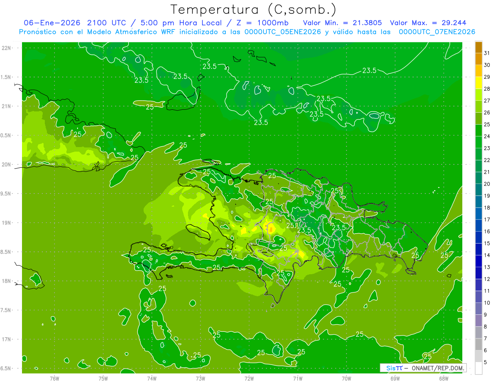Screen dimensions: 498x384
Task: Click the '18' label on the color scale
Action: click(x=487, y=208)
